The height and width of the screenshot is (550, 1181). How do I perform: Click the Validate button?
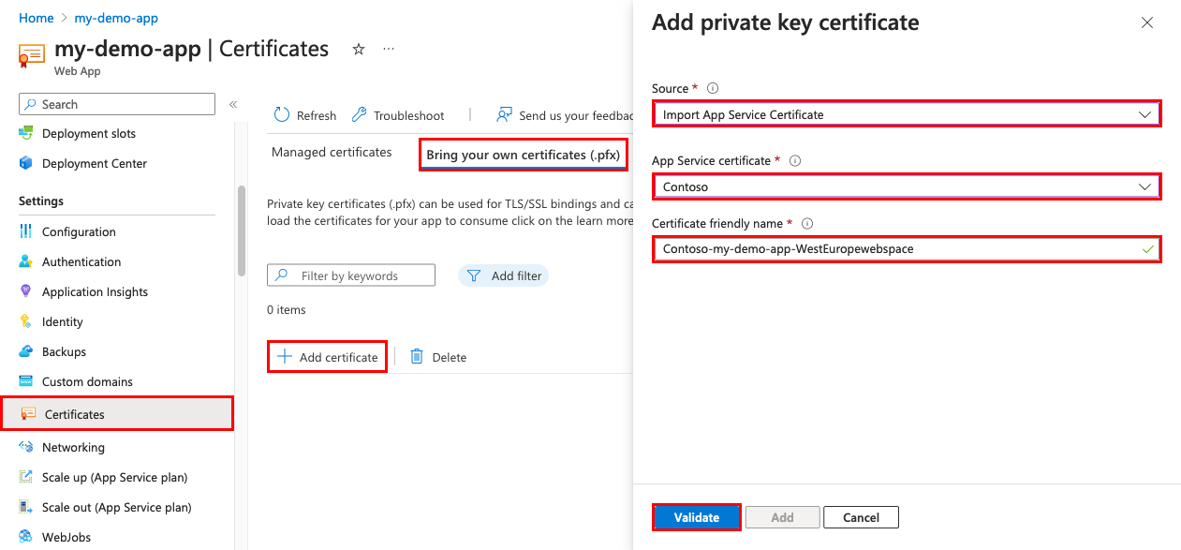(696, 516)
